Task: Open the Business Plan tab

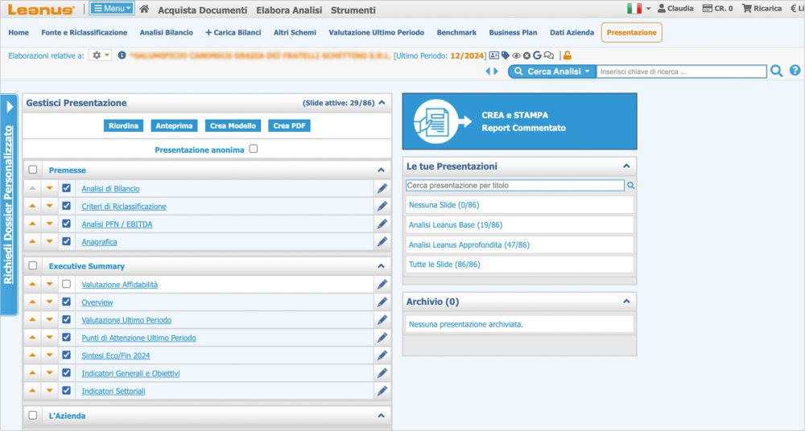Action: [x=513, y=32]
